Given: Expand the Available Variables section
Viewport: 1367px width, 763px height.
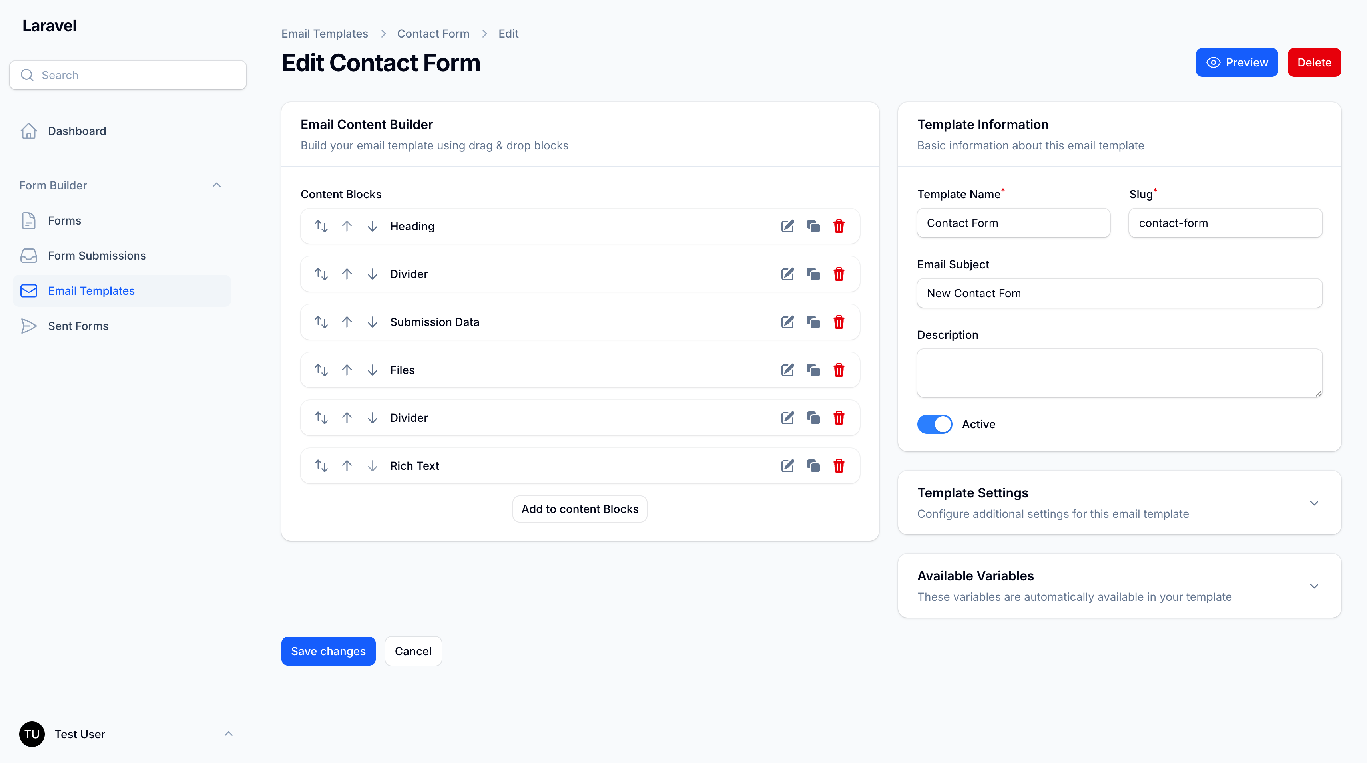Looking at the screenshot, I should (x=1315, y=586).
